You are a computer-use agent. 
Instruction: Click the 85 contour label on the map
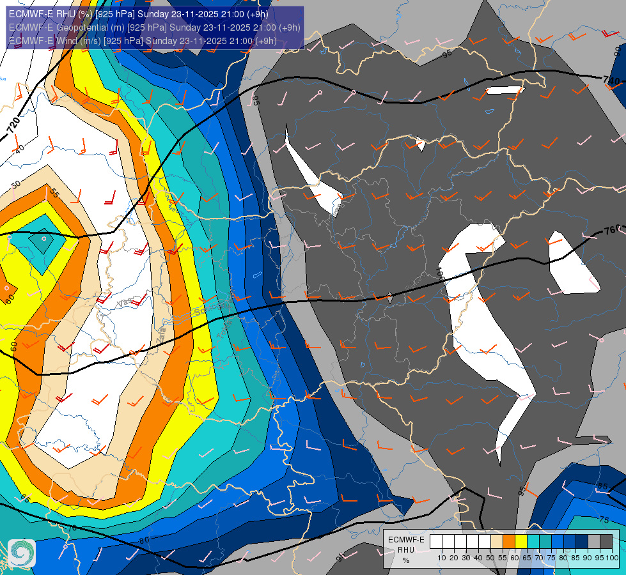(602, 486)
